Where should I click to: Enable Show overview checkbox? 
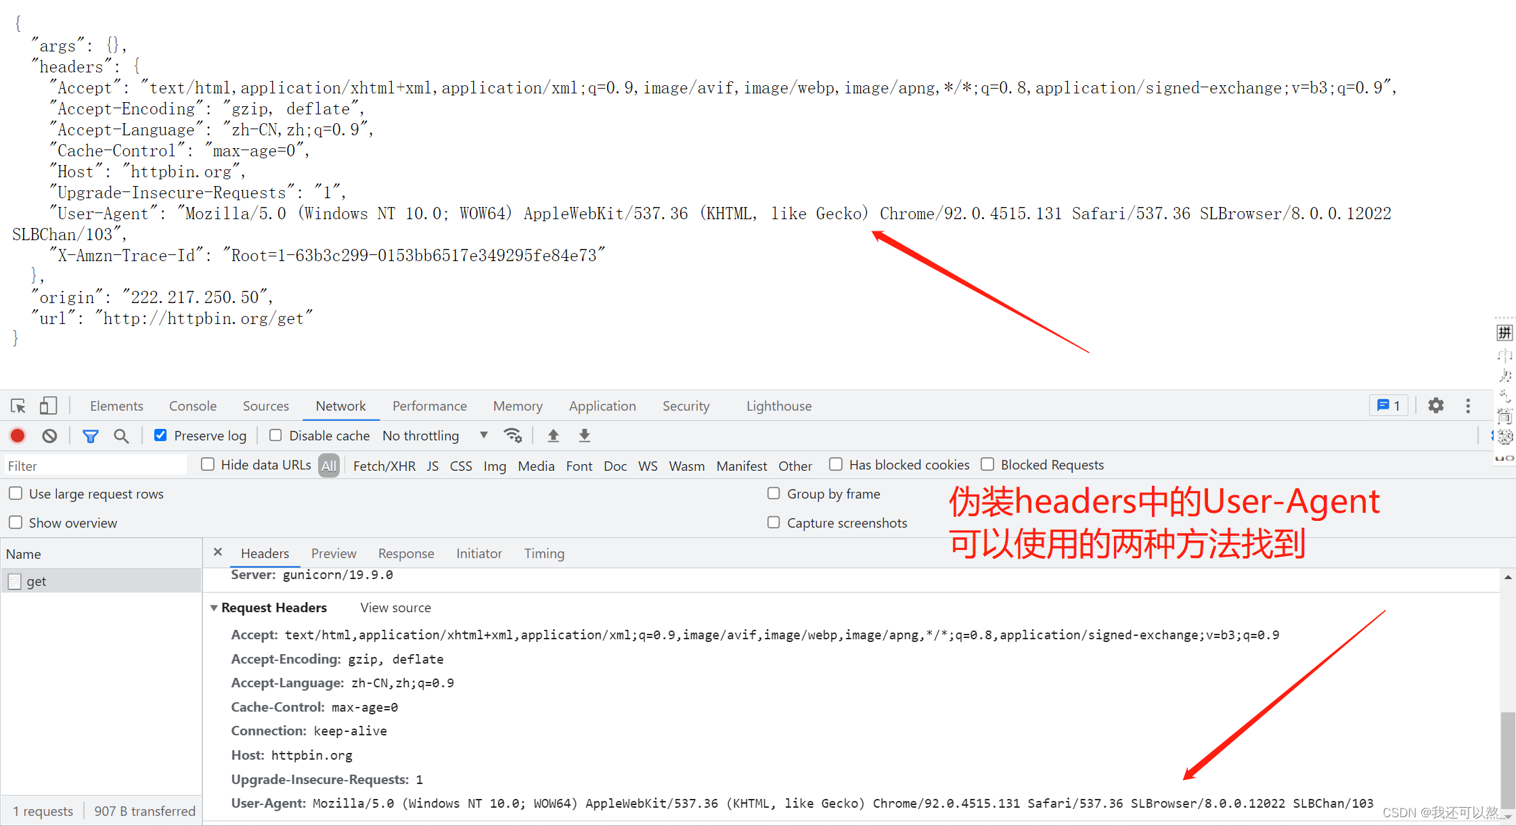pos(16,522)
